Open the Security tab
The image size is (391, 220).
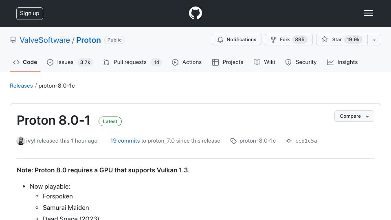tap(301, 62)
